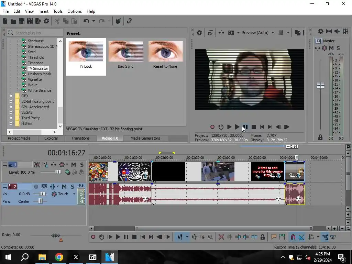Pause playback in the video preview
Screen dimensions: 352x264
[x=245, y=127]
